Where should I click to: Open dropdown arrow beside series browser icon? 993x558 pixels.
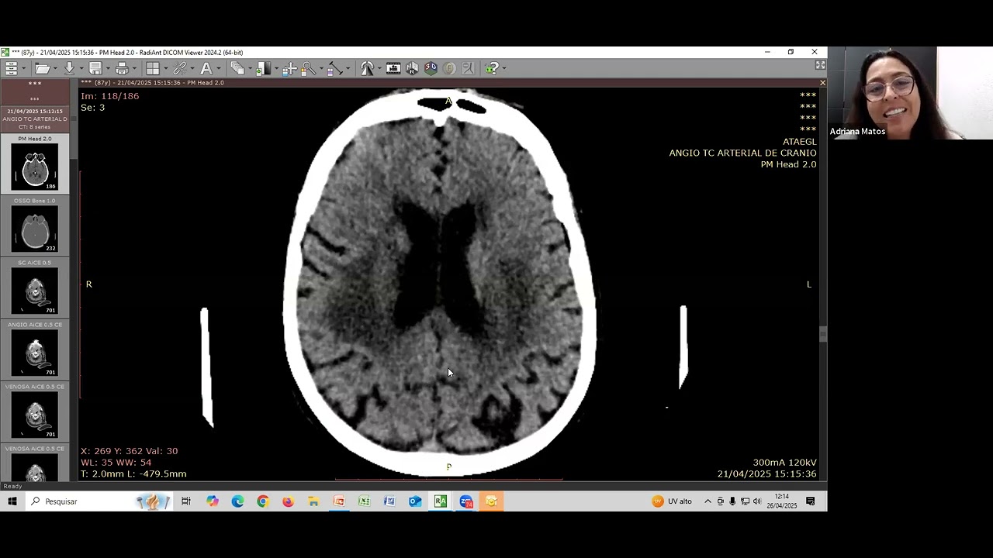pos(24,69)
